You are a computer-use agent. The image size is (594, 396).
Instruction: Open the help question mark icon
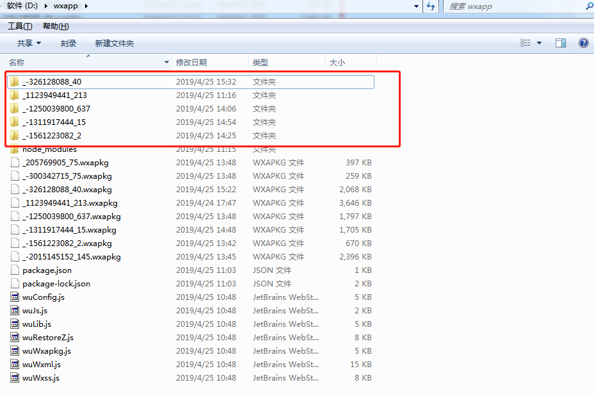point(583,43)
